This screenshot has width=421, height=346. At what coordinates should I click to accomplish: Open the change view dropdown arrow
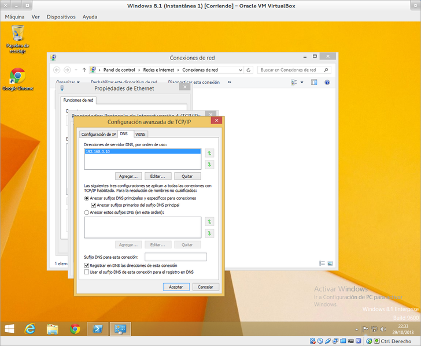pos(302,83)
